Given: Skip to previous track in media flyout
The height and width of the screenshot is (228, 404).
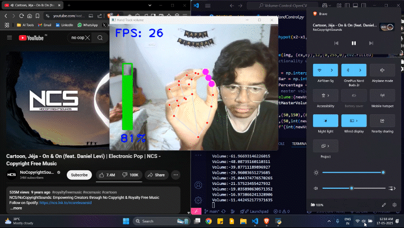Looking at the screenshot, I should [336, 43].
